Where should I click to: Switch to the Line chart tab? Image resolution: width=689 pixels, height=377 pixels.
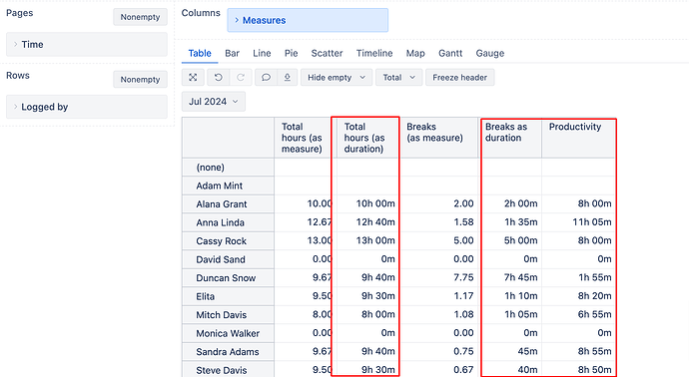(262, 53)
